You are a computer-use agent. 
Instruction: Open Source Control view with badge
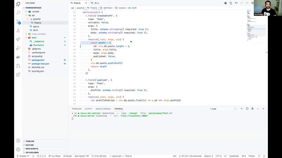tap(19, 22)
